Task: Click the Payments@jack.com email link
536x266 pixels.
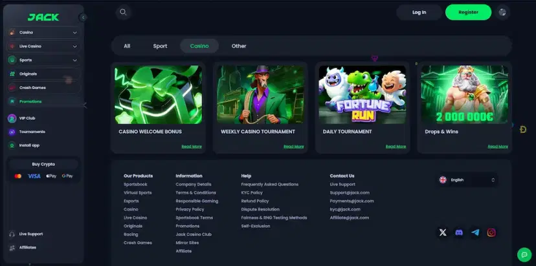Action: pyautogui.click(x=352, y=201)
